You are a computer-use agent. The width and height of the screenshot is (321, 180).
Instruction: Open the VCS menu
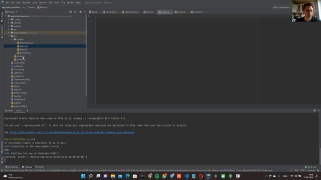pos(63,2)
